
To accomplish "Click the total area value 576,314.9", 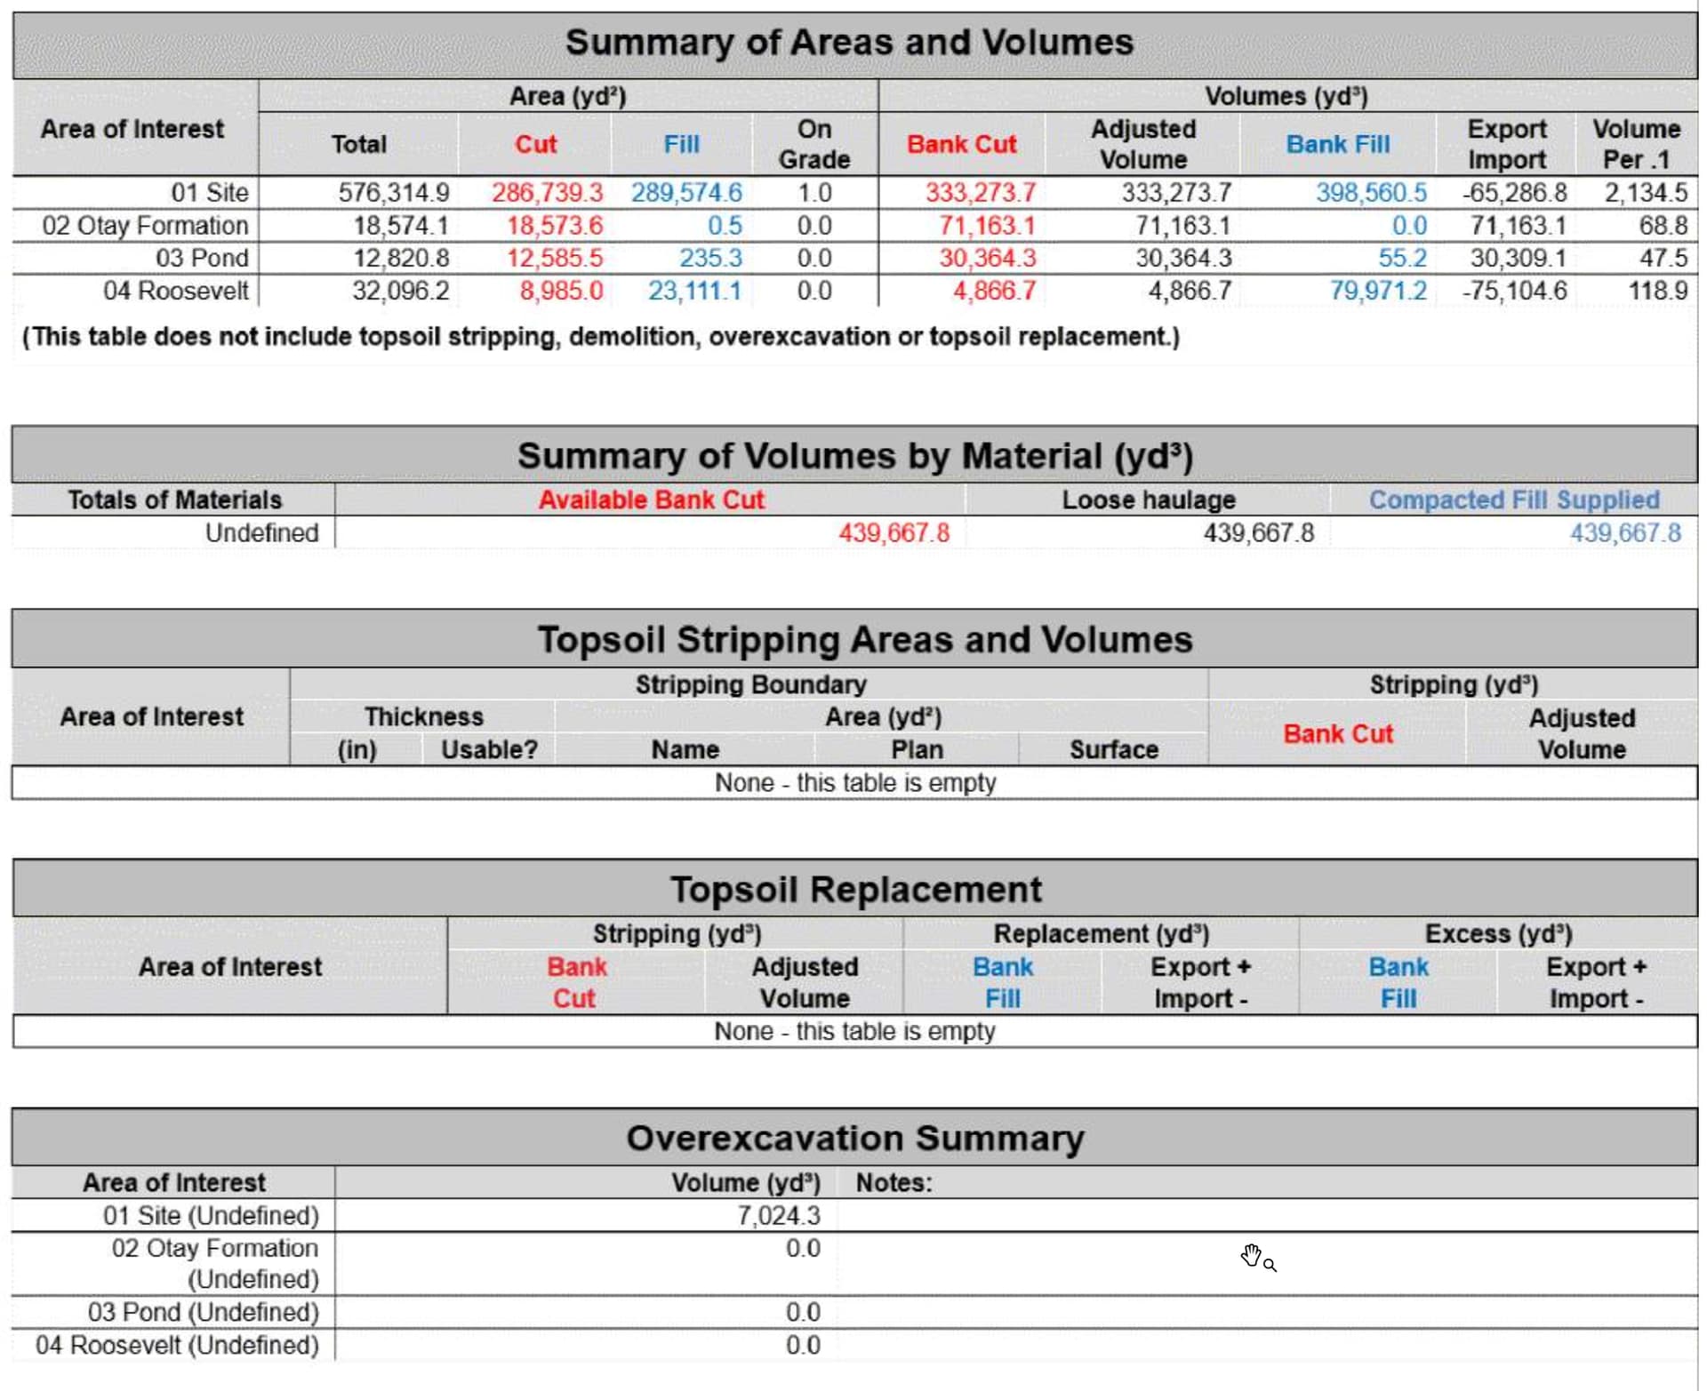I will tap(394, 192).
